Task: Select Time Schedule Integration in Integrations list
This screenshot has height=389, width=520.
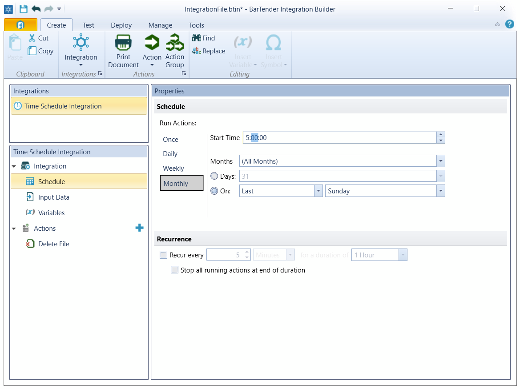Action: (79, 106)
